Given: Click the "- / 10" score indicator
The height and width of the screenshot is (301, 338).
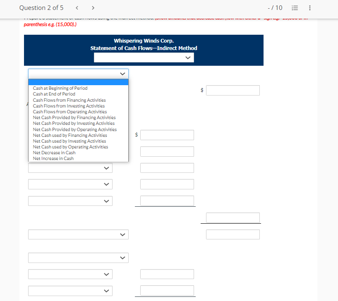Looking at the screenshot, I should [276, 7].
